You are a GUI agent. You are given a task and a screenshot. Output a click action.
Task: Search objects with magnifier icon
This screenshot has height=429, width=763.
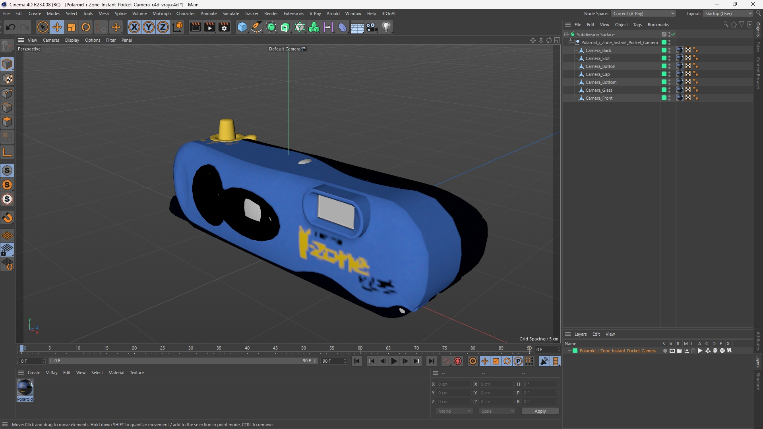click(726, 25)
